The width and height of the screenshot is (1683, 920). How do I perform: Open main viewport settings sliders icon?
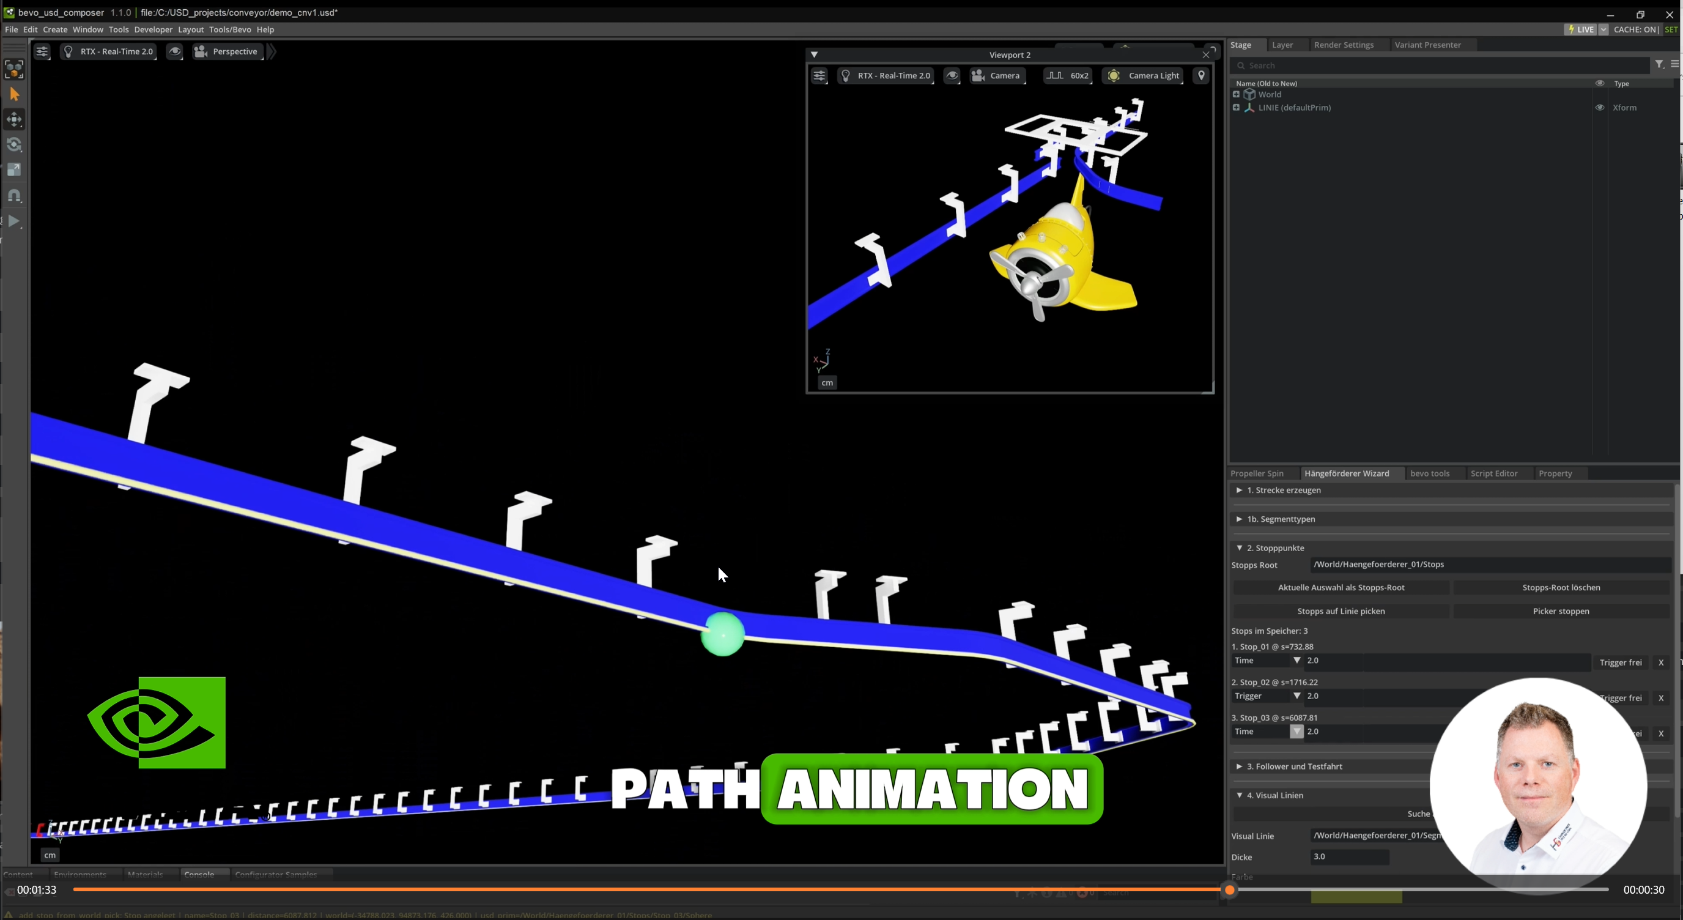[x=42, y=51]
